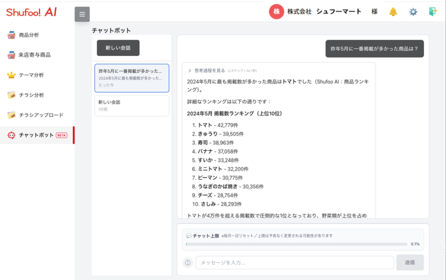The image size is (446, 280).
Task: Click the robot icon for チャットボット
Action: tap(12, 135)
